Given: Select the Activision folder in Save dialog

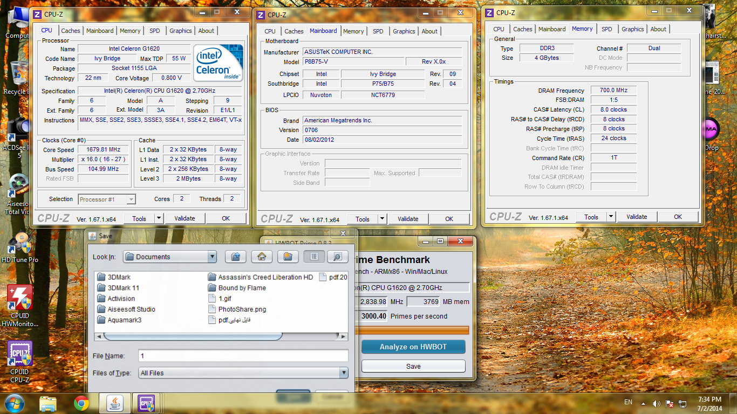Looking at the screenshot, I should (x=116, y=299).
